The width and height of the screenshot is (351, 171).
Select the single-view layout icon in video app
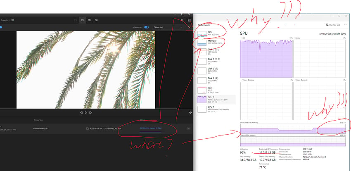point(82,20)
